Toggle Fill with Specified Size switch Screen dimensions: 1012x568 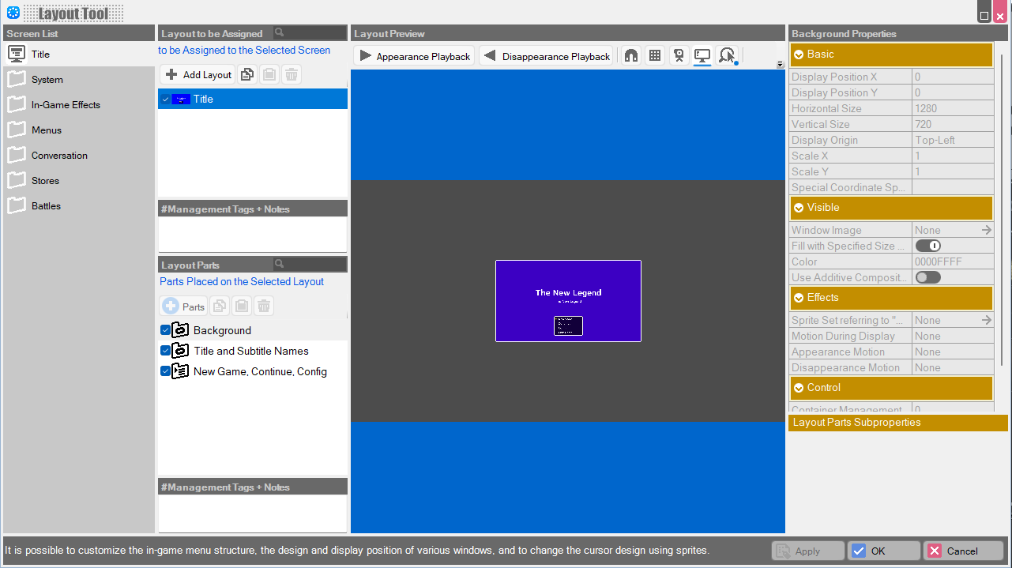(927, 246)
